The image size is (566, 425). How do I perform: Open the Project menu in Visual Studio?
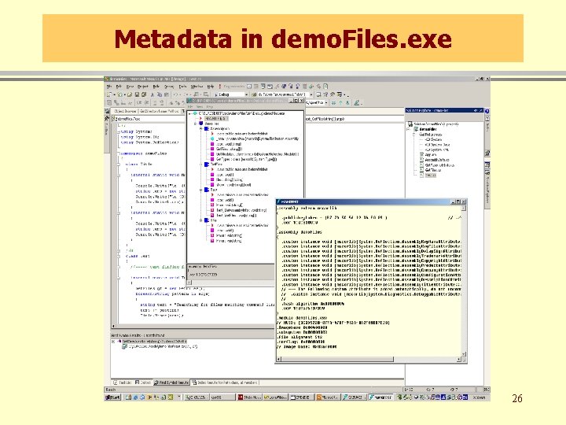click(143, 87)
